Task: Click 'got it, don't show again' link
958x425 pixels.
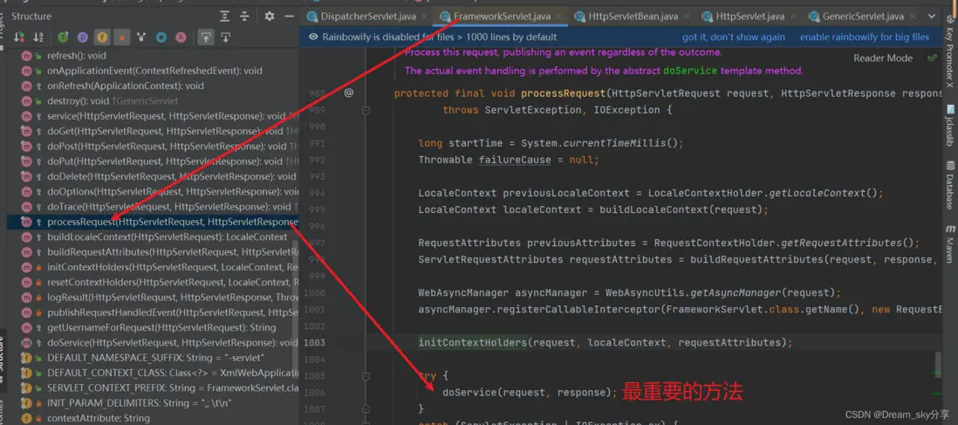Action: point(733,37)
